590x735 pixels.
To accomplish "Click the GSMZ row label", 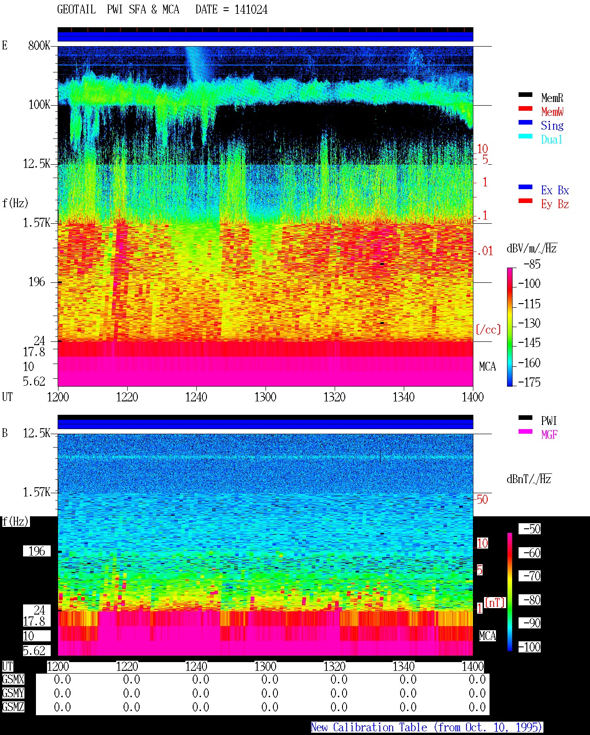I will (x=13, y=707).
